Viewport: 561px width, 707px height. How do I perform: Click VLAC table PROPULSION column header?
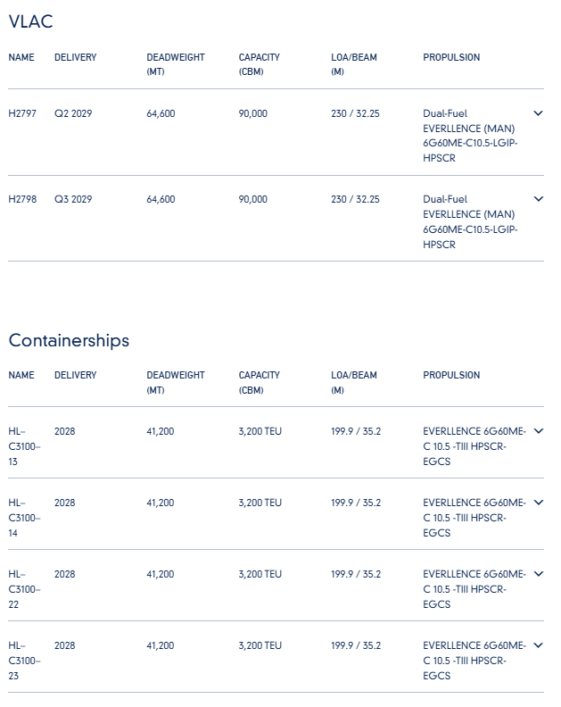pos(451,57)
